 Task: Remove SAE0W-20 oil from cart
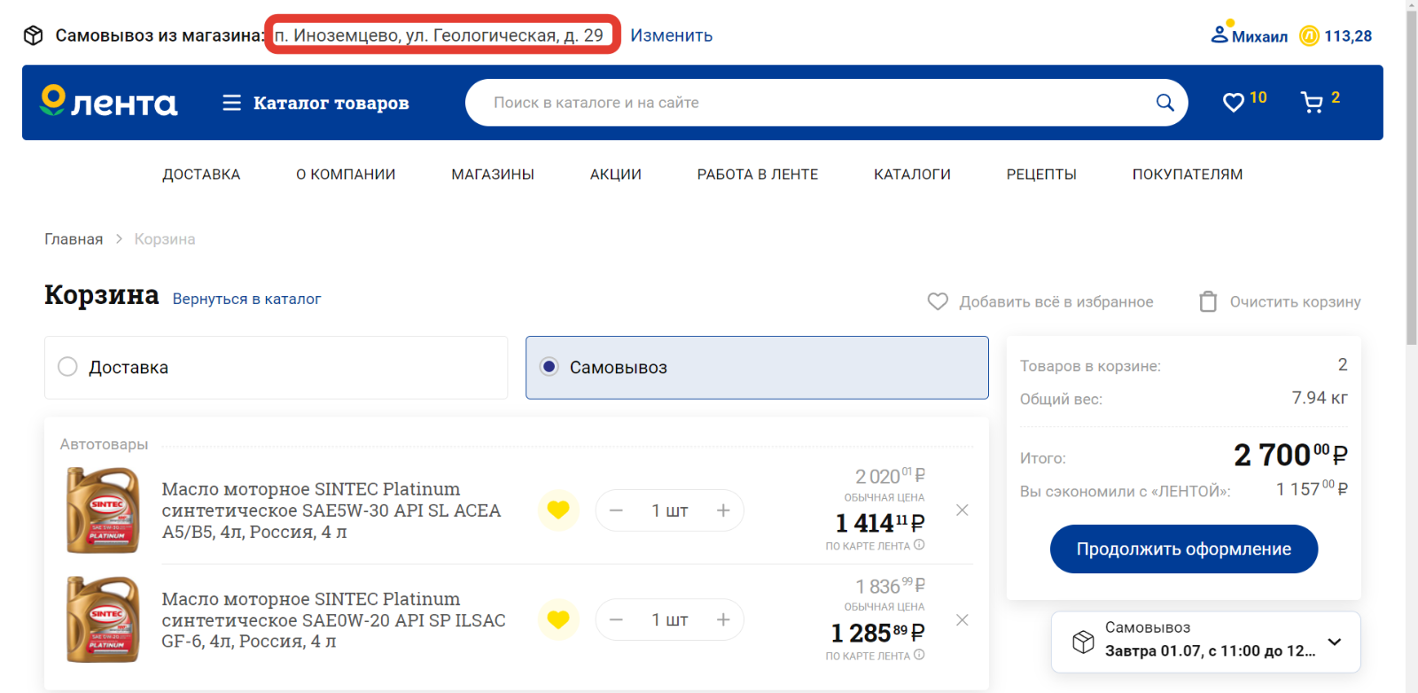coord(962,619)
